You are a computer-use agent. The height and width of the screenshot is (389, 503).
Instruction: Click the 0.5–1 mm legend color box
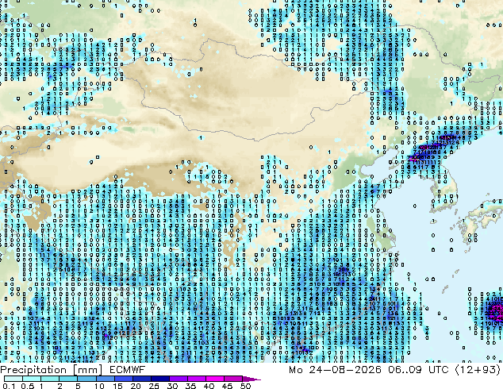point(32,379)
